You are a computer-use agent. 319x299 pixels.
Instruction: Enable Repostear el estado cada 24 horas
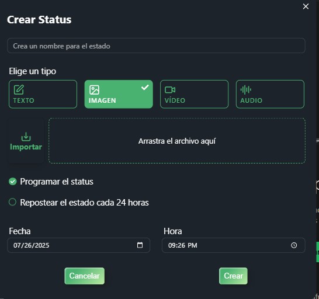click(13, 202)
